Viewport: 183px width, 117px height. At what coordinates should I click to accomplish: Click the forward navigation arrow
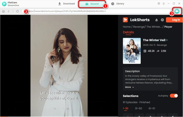(x=13, y=12)
